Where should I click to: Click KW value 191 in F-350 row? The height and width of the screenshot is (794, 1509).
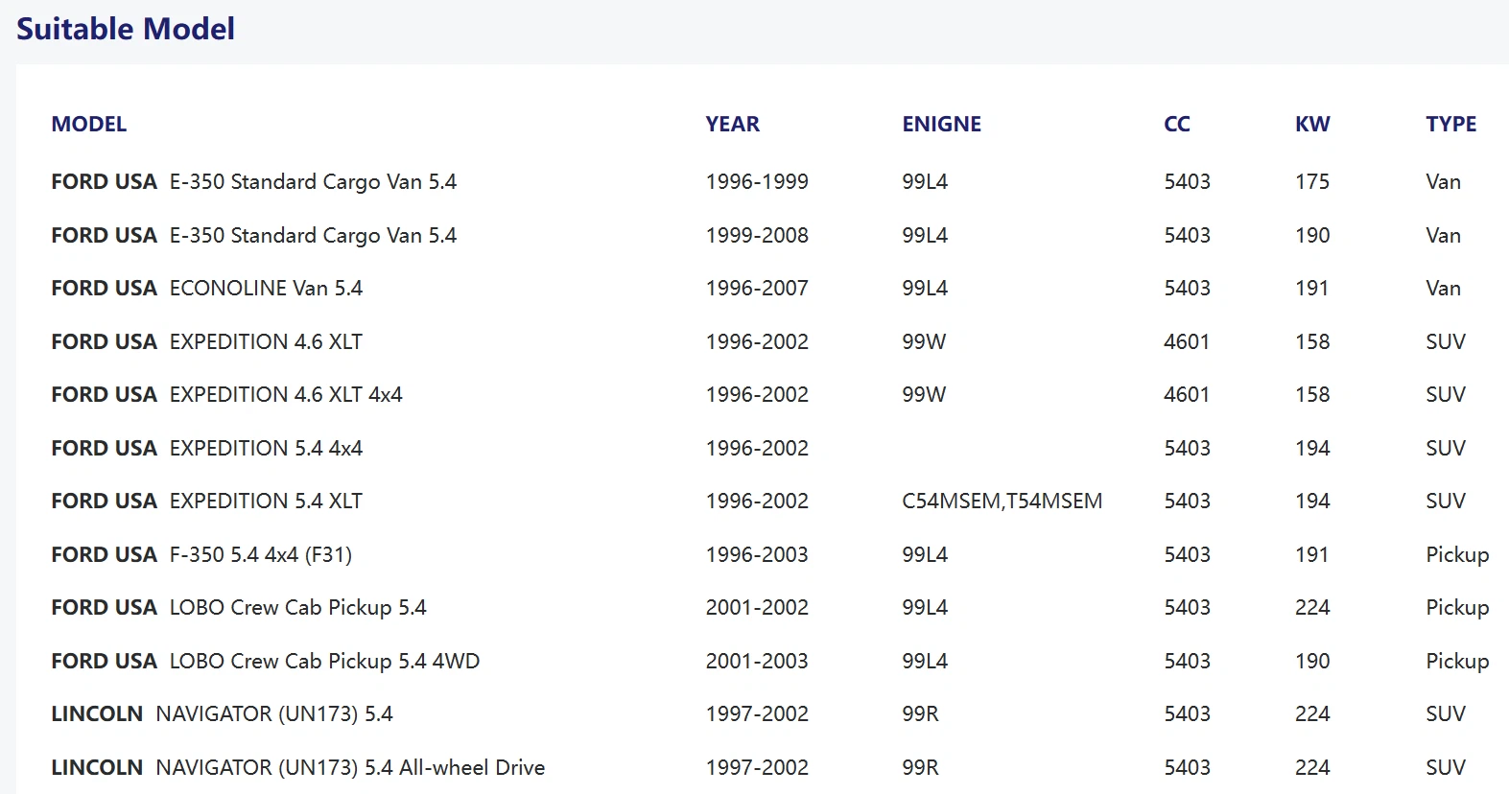pyautogui.click(x=1312, y=554)
